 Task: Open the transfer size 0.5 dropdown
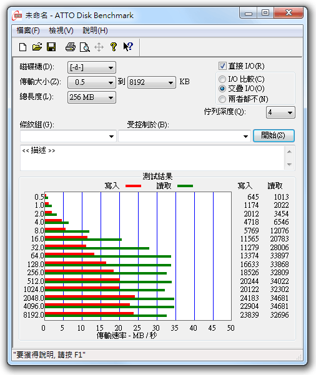click(x=92, y=82)
